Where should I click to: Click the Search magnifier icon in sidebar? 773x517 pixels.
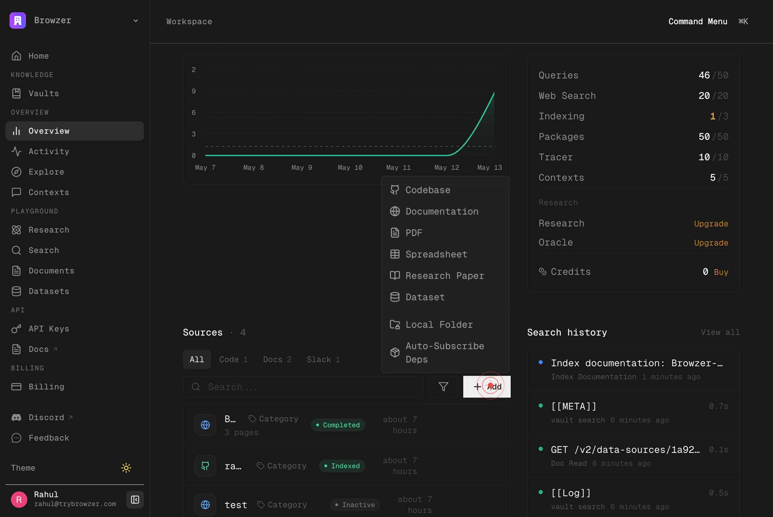coord(16,250)
